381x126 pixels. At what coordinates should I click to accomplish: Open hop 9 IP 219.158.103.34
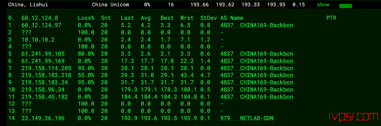44,82
